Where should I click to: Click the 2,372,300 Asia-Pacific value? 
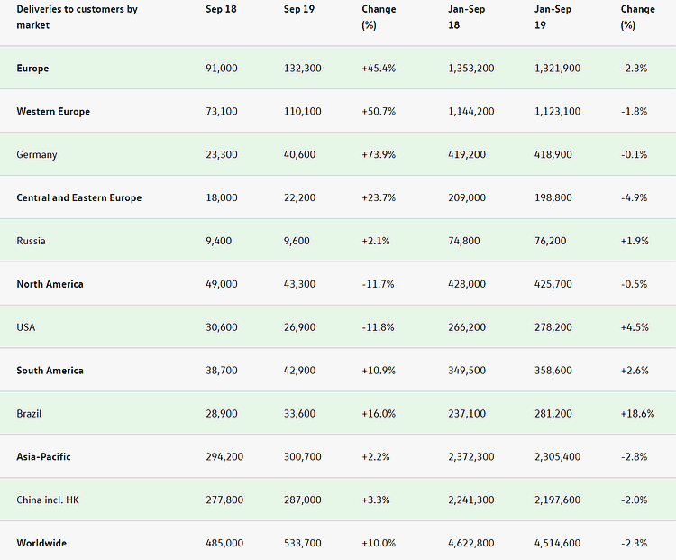pos(470,457)
